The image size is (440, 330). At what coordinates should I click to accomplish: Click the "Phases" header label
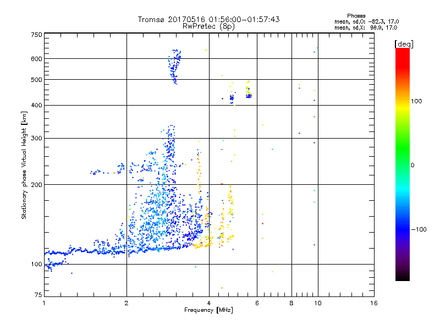click(356, 16)
